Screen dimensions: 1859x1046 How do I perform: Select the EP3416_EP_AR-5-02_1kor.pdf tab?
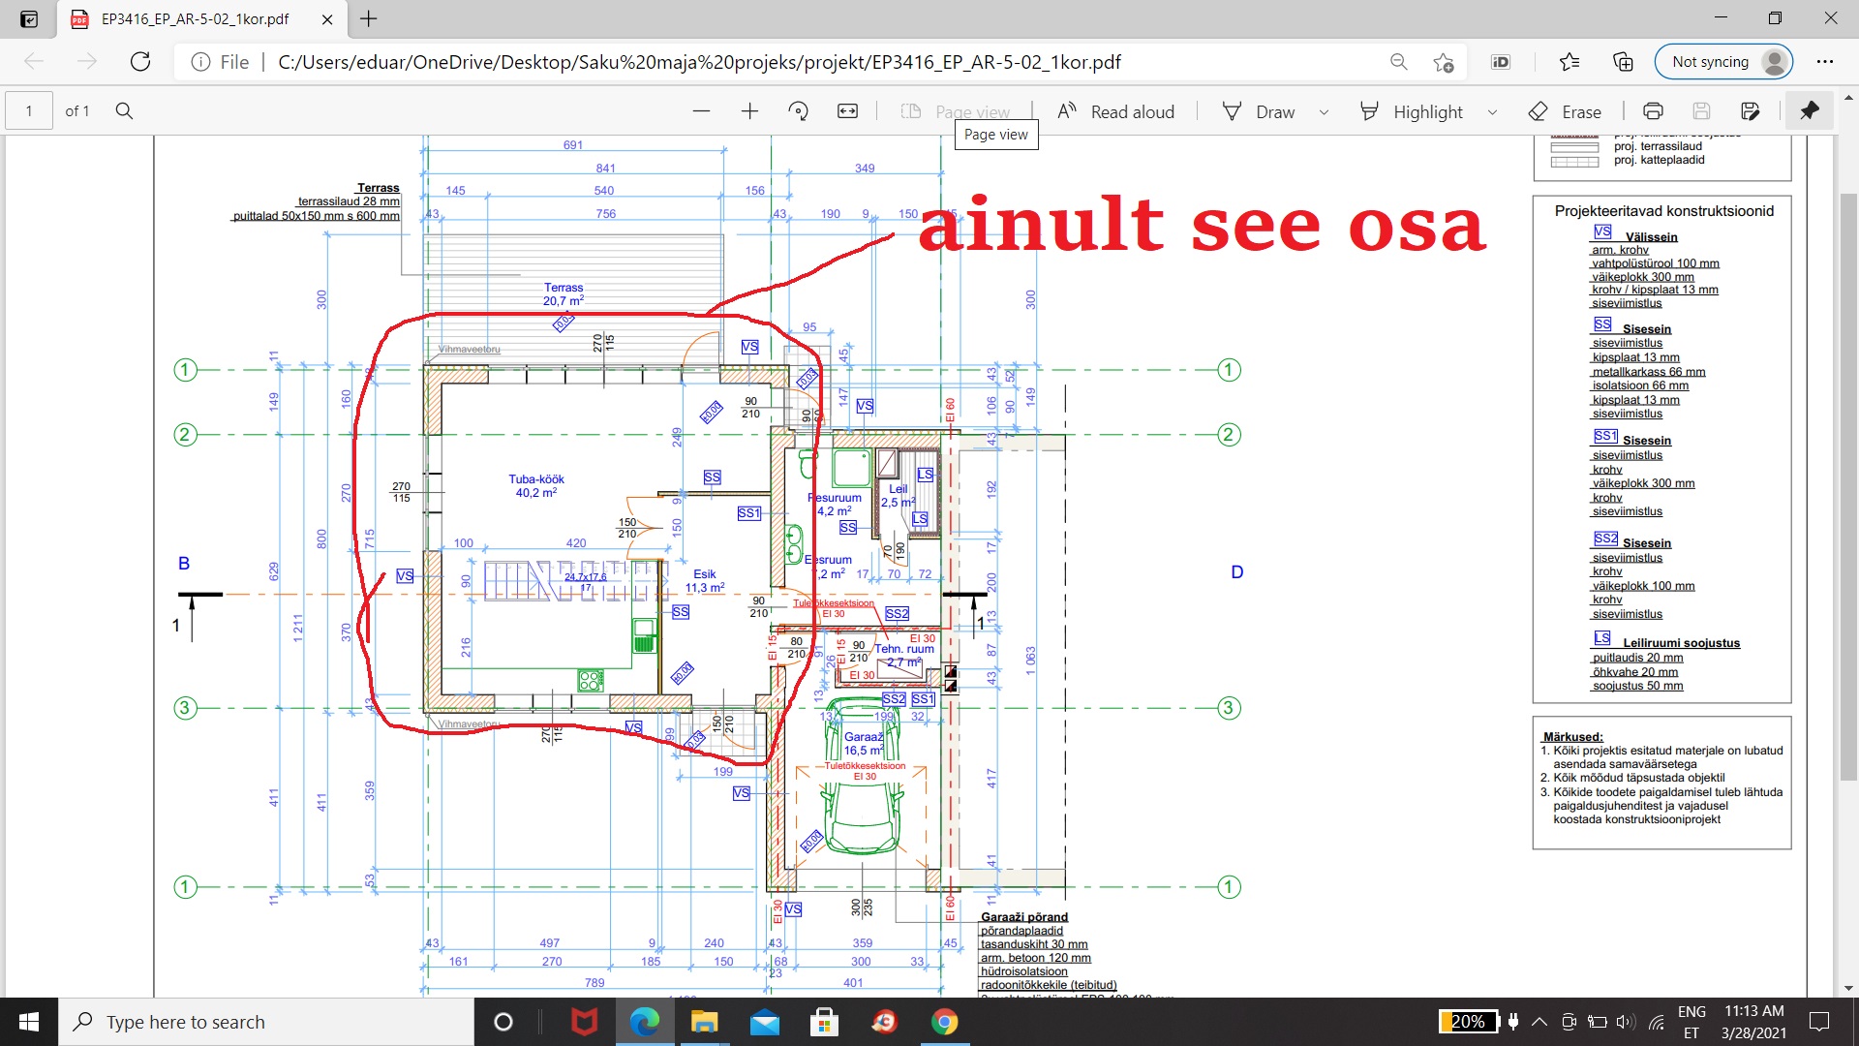coord(194,18)
